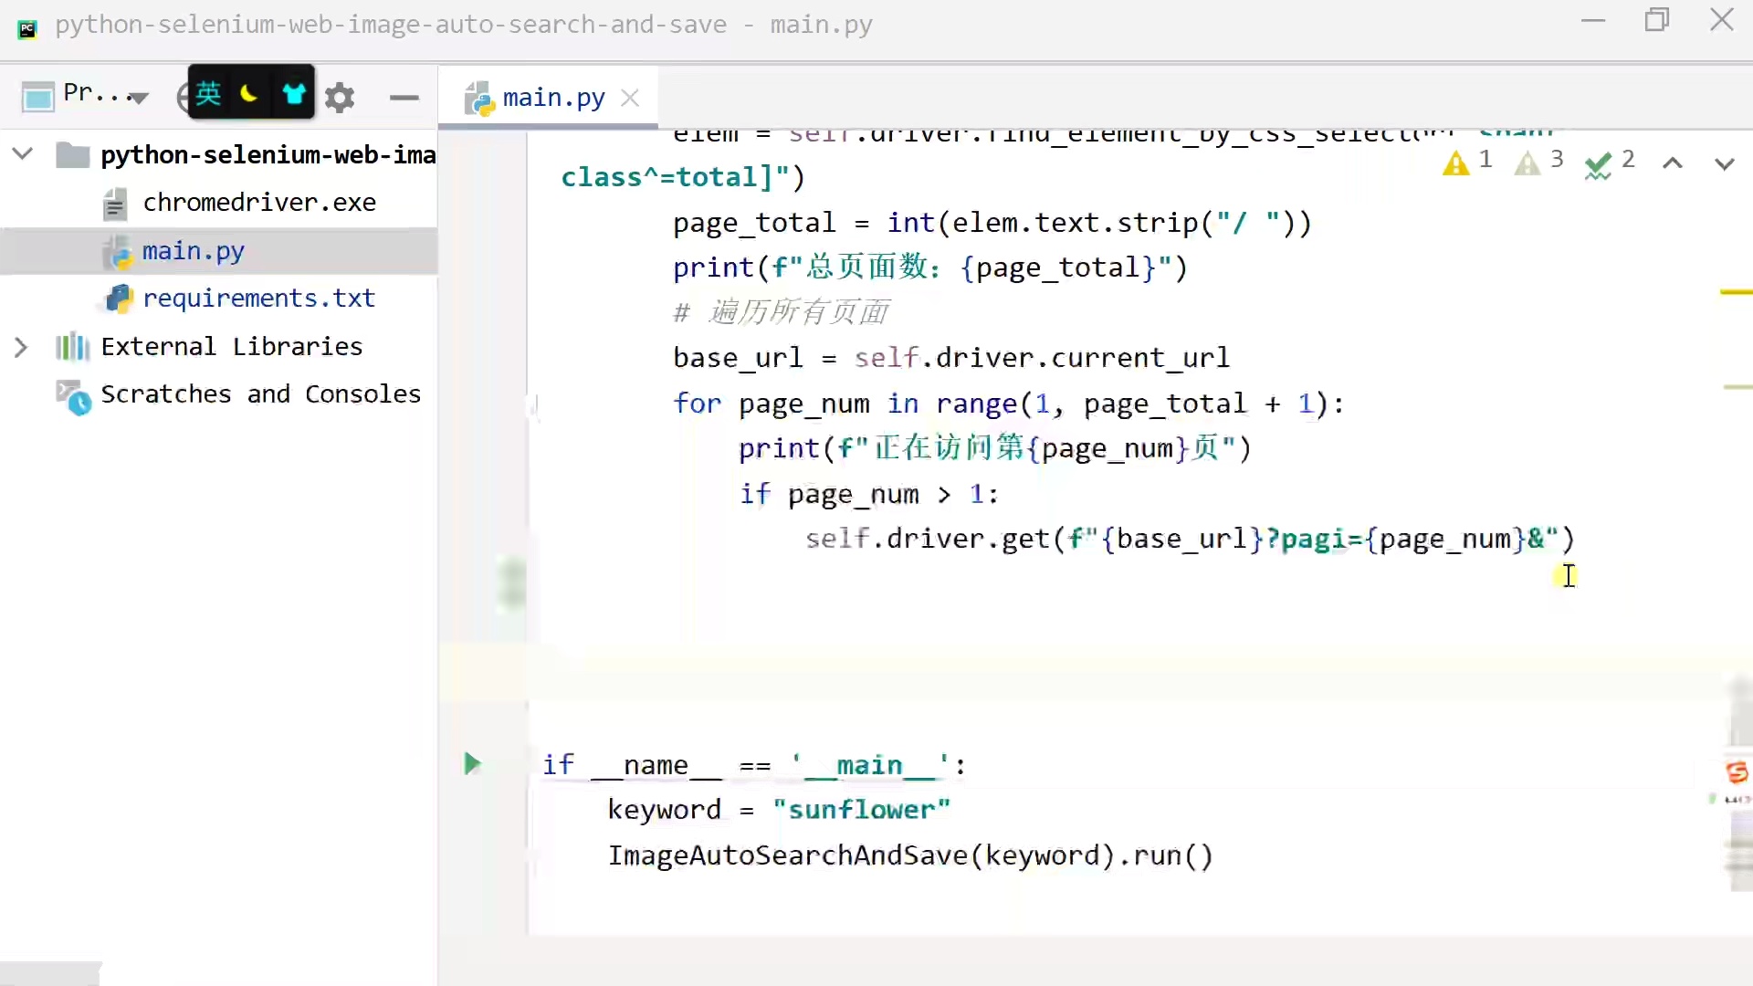The image size is (1753, 986).
Task: Jump to next problem with down arrow icon
Action: 1724,164
